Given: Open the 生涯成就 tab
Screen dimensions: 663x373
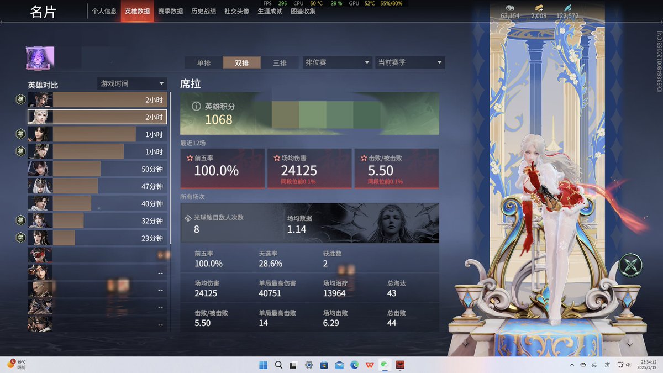Looking at the screenshot, I should 270,11.
